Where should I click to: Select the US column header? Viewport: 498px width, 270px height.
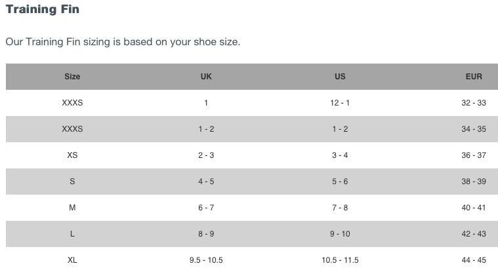pyautogui.click(x=340, y=77)
